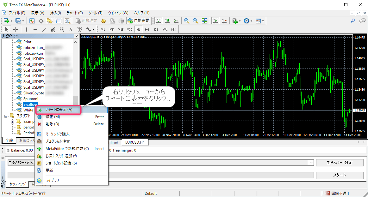Open ファイル menu
The height and width of the screenshot is (197, 368).
coord(17,13)
